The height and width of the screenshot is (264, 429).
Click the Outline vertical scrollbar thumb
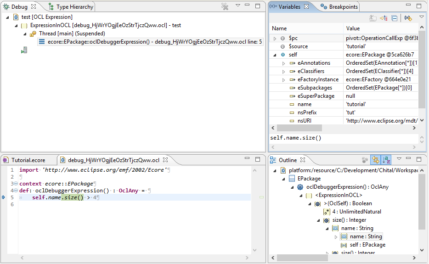pos(422,202)
